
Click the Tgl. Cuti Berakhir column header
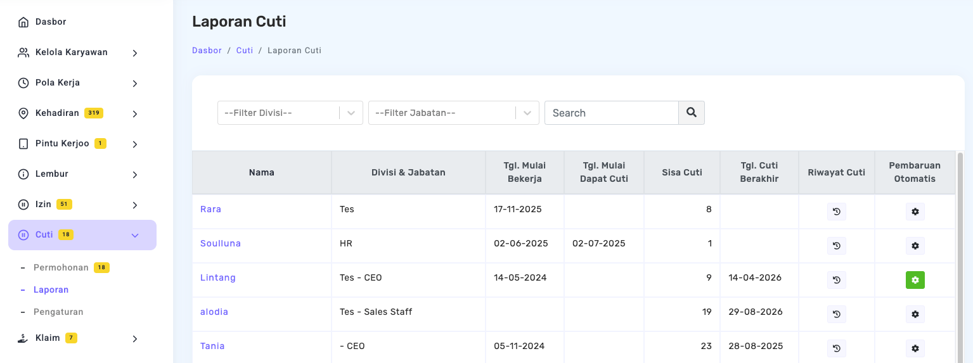tap(759, 172)
